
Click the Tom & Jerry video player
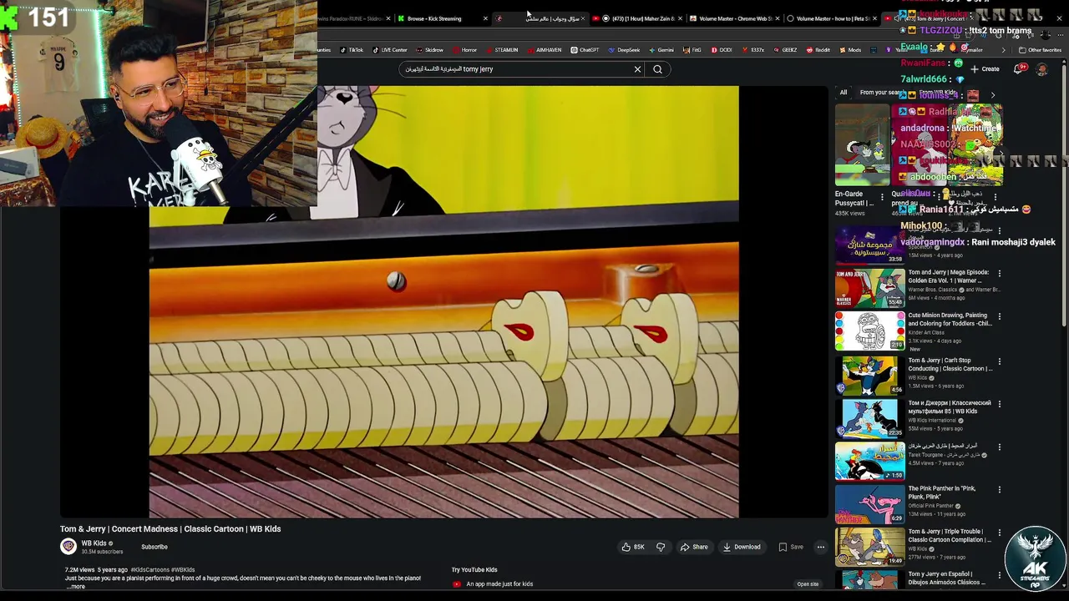pos(443,301)
